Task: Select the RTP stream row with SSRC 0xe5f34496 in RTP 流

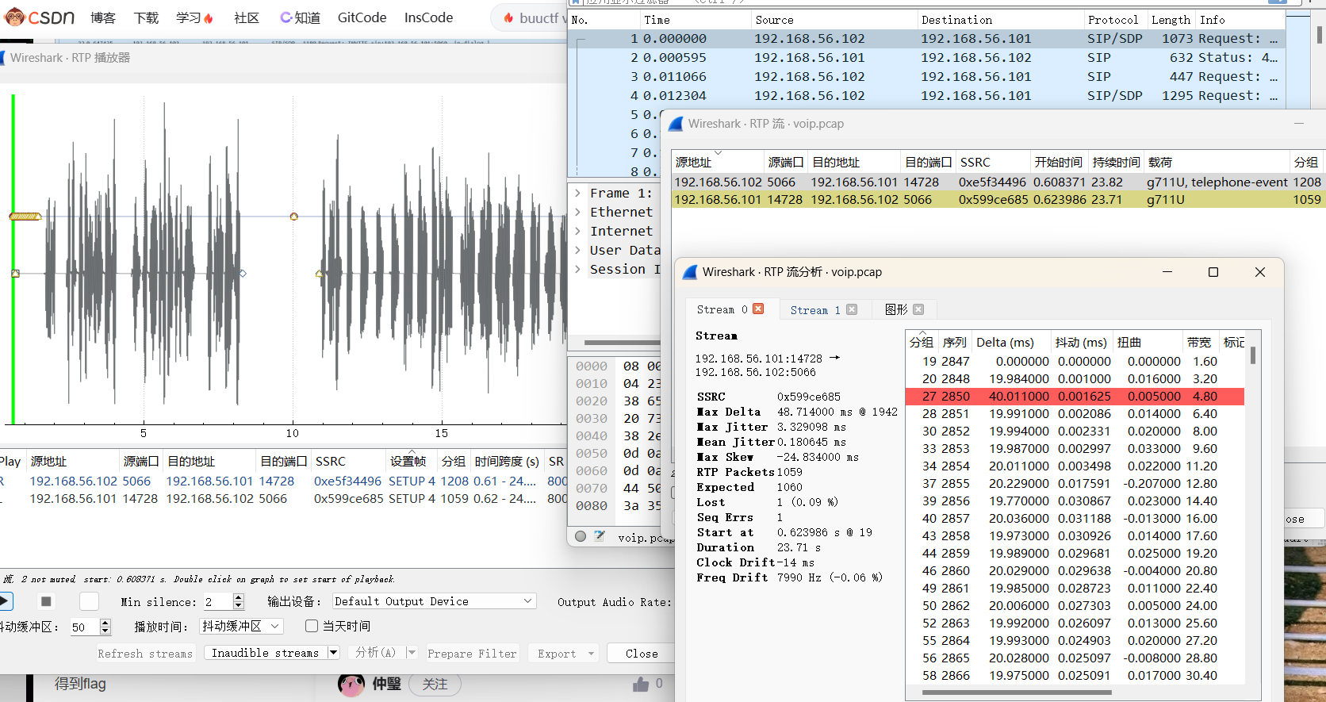Action: point(997,182)
